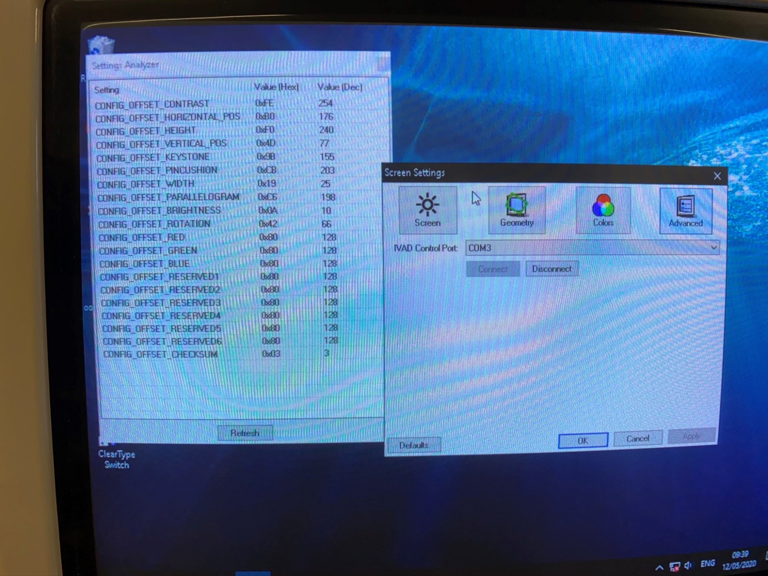
Task: Select the CONFIG_OFFSET_BRIGHTNESS row
Action: point(159,211)
